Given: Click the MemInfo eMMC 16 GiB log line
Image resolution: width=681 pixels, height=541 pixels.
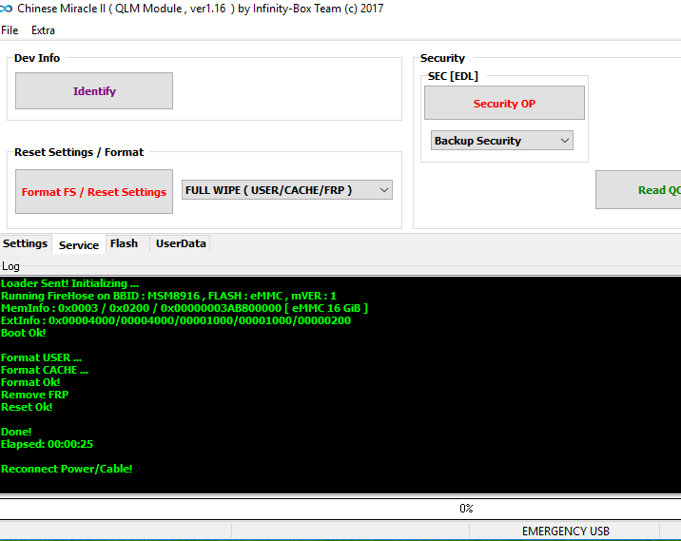Looking at the screenshot, I should (185, 308).
